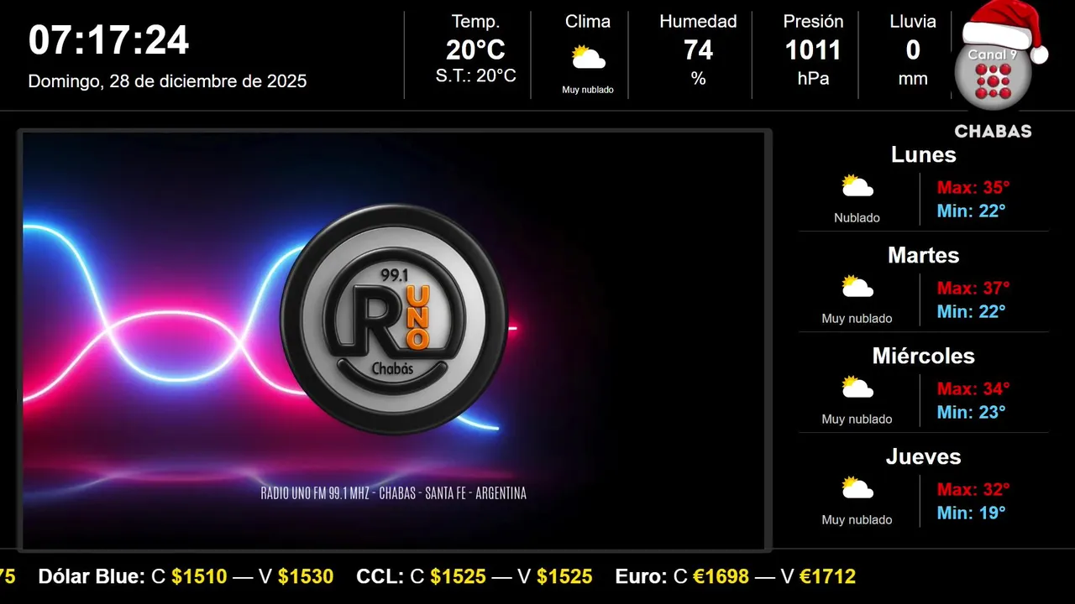Image resolution: width=1075 pixels, height=604 pixels.
Task: Click Jueves Max: 32° value
Action: point(973,489)
